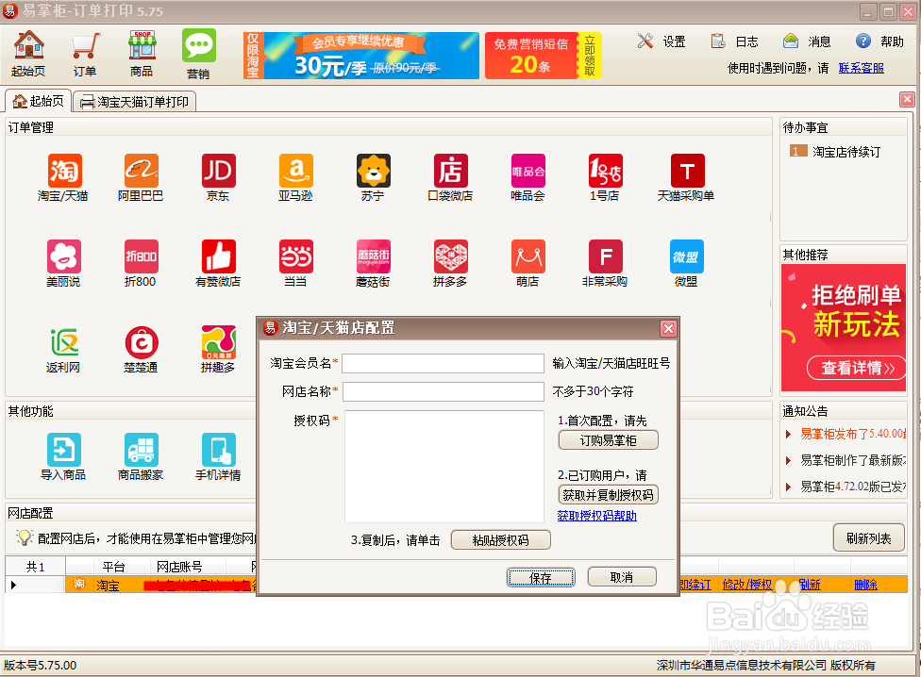Select the 萌店 platform icon

click(x=528, y=264)
